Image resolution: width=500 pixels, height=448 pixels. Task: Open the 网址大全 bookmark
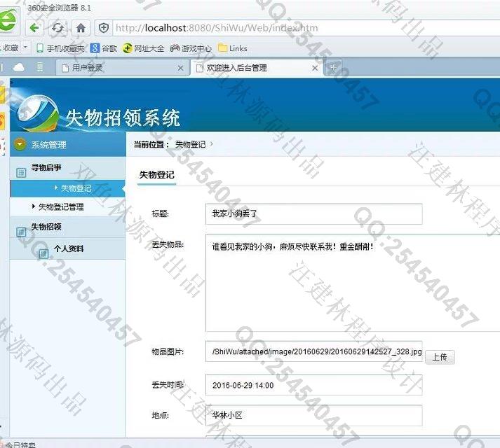[x=127, y=48]
